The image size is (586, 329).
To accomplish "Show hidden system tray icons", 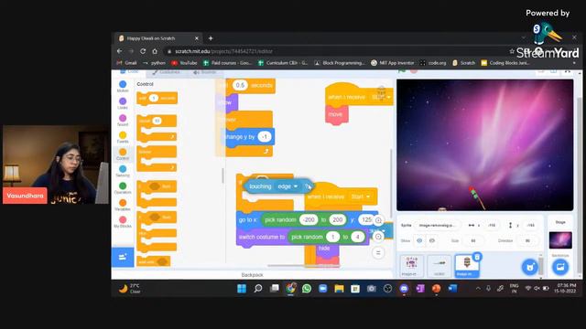I will tap(478, 289).
